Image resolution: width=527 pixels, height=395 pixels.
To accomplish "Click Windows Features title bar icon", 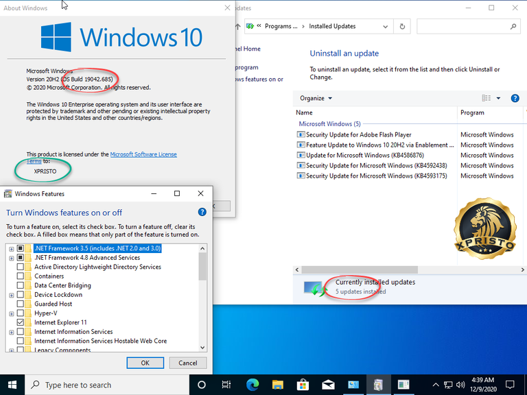I will (x=8, y=193).
